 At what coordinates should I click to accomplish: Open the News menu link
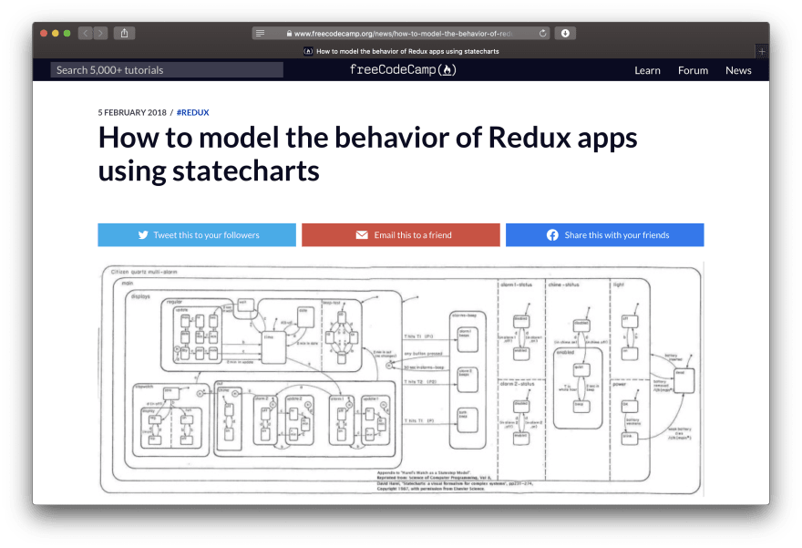(x=738, y=70)
